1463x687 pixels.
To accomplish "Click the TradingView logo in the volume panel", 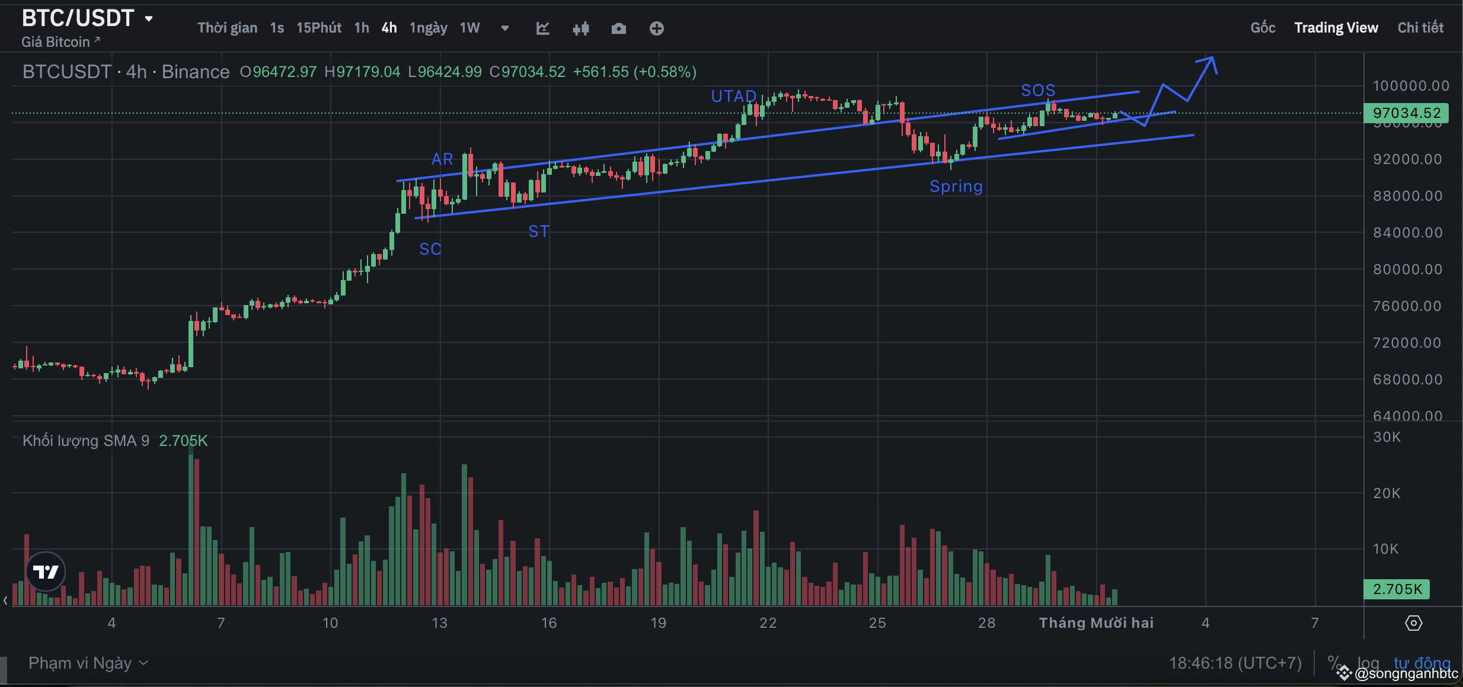I will [x=46, y=572].
